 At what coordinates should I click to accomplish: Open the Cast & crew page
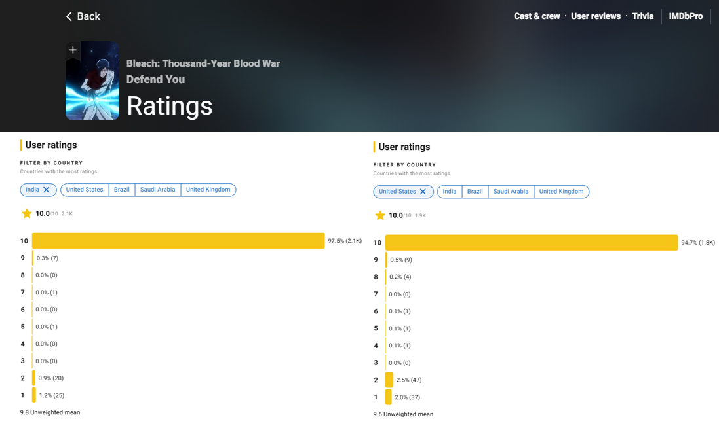[537, 16]
